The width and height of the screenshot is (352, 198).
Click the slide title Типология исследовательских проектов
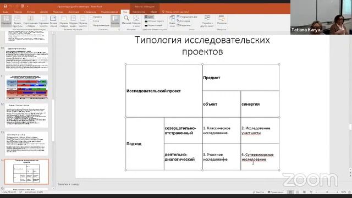point(202,46)
